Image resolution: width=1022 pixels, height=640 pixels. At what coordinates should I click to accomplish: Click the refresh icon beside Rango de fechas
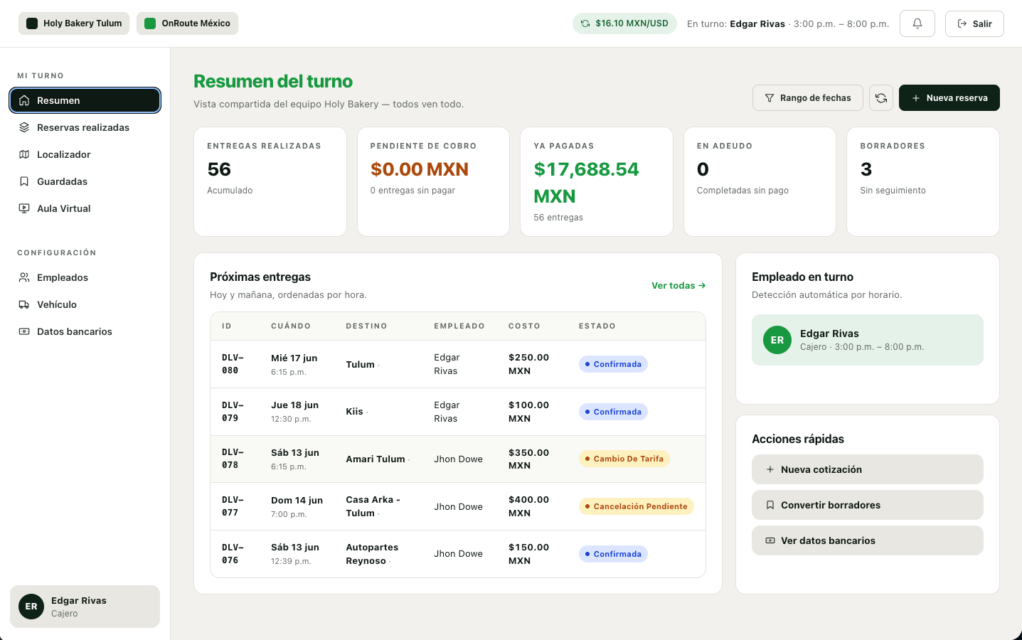click(x=881, y=98)
